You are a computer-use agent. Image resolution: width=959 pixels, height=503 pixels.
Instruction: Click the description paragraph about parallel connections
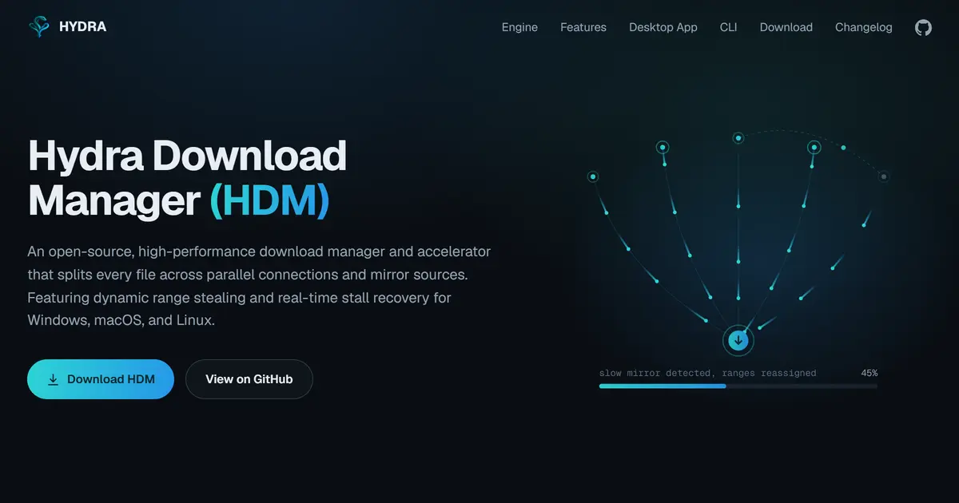point(260,286)
